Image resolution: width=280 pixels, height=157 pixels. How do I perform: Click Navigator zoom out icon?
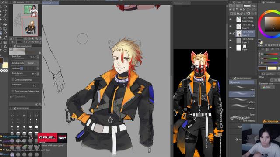click(26, 38)
